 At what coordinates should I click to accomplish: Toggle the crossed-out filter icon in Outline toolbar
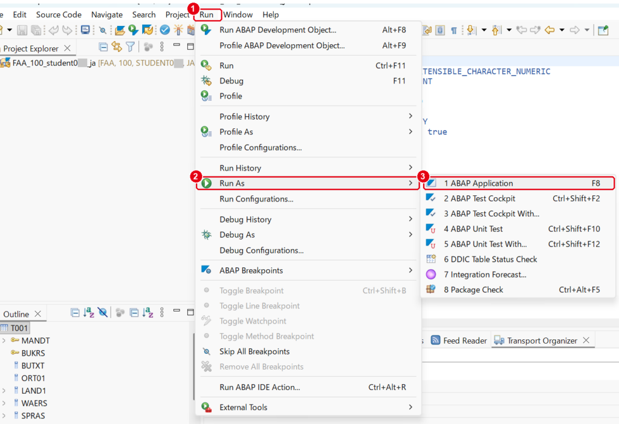[103, 313]
